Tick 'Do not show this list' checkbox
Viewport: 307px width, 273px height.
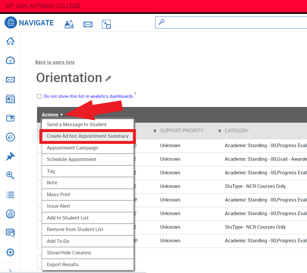[x=39, y=96]
